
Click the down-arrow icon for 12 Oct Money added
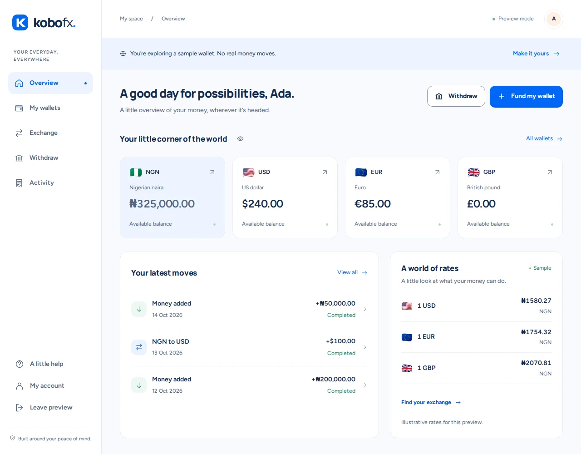point(139,385)
